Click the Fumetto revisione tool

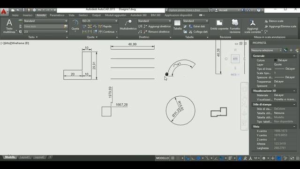tap(235, 26)
